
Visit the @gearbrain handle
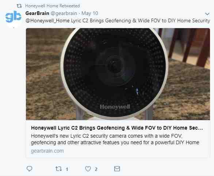pos(64,14)
